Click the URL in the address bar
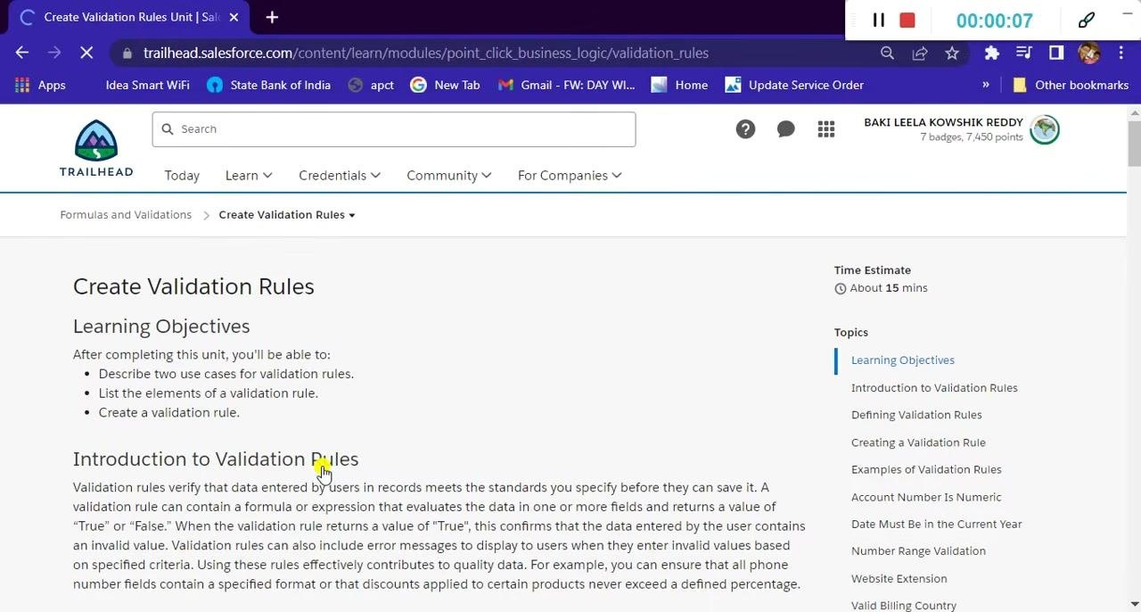This screenshot has width=1141, height=612. 426,53
